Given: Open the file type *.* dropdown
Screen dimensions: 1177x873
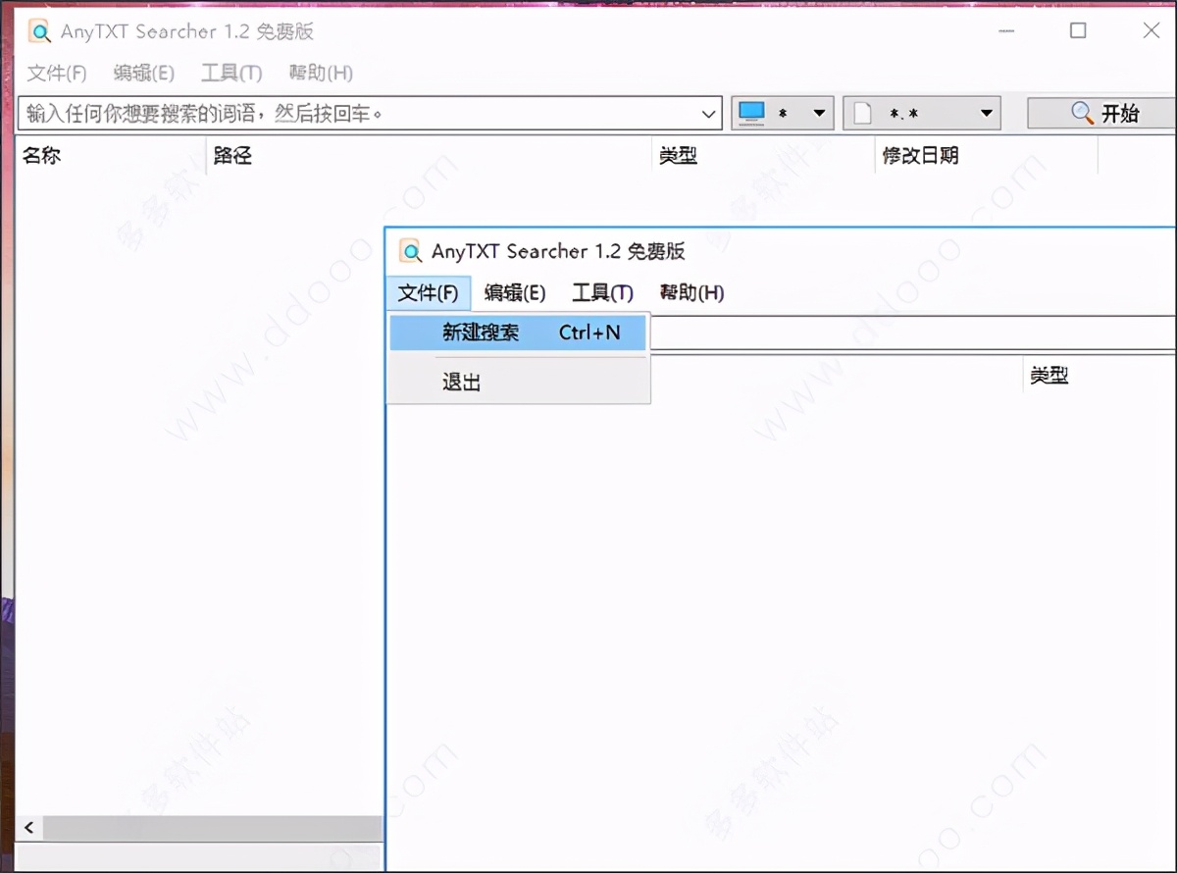Looking at the screenshot, I should coord(922,113).
